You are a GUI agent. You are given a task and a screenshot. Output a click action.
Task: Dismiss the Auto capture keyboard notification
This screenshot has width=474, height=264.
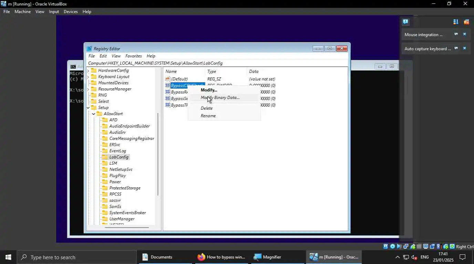[464, 48]
